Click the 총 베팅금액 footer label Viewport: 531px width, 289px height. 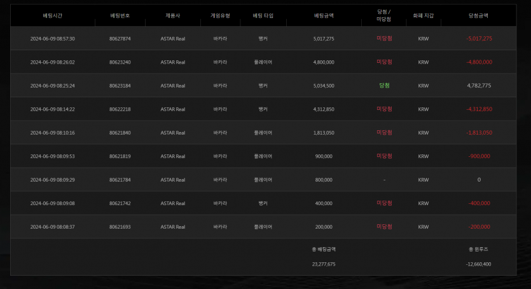[x=324, y=250]
